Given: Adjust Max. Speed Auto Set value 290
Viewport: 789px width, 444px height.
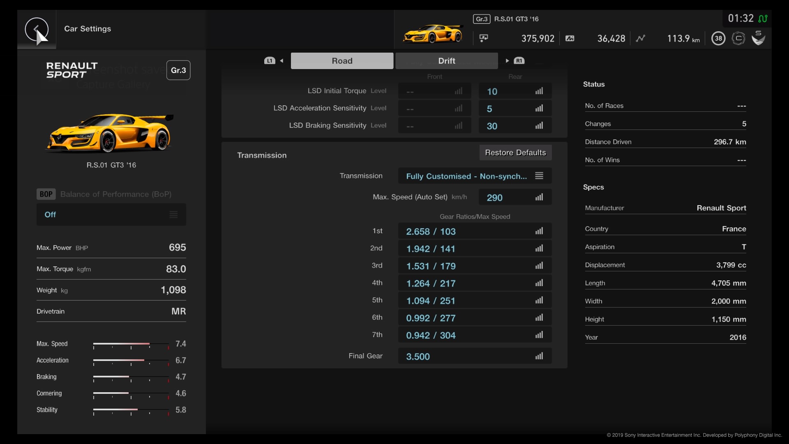Looking at the screenshot, I should pyautogui.click(x=515, y=197).
